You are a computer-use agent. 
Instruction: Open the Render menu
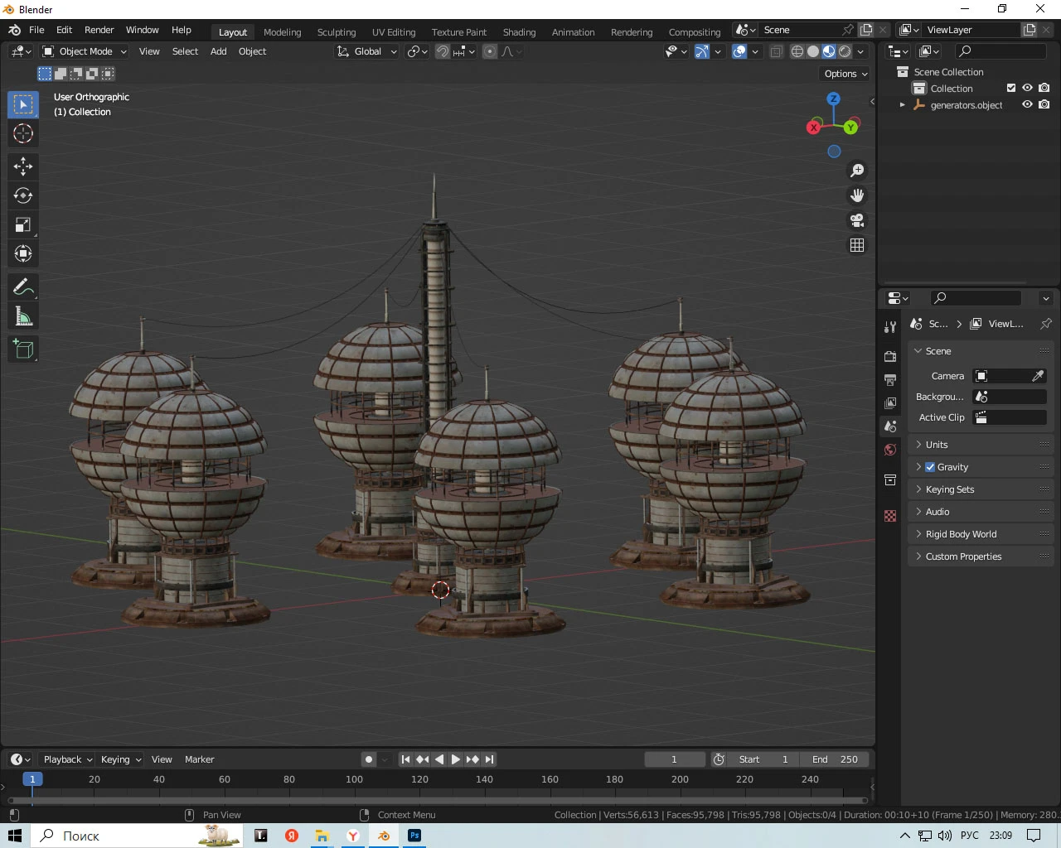tap(99, 30)
